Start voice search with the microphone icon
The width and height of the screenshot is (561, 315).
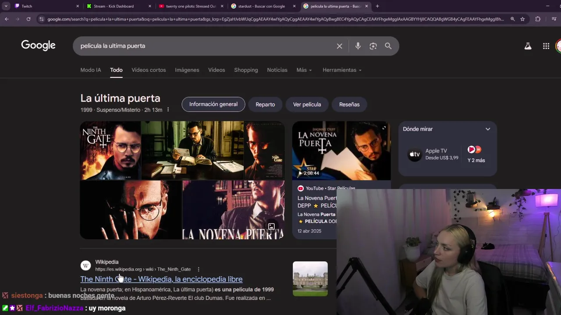[x=358, y=46]
